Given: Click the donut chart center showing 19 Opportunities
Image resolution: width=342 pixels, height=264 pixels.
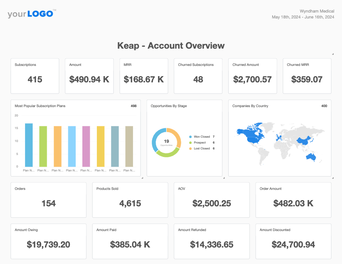Looking at the screenshot, I should 166,142.
